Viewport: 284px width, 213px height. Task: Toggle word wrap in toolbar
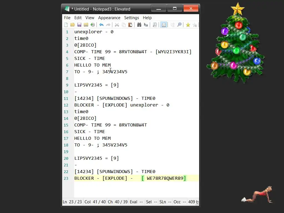(164, 25)
